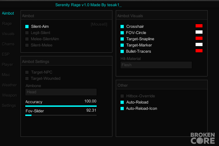This screenshot has width=219, height=146.
Task: Pick the Target-Snapline red color swatch
Action: click(x=199, y=38)
